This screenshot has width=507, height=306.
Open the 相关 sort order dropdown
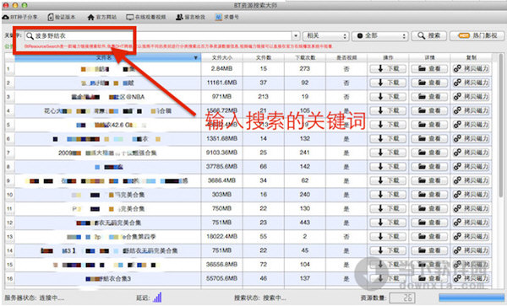[325, 35]
